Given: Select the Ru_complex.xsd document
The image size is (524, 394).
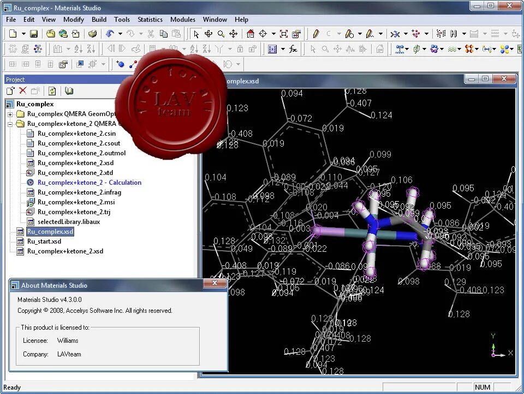Looking at the screenshot, I should point(50,231).
